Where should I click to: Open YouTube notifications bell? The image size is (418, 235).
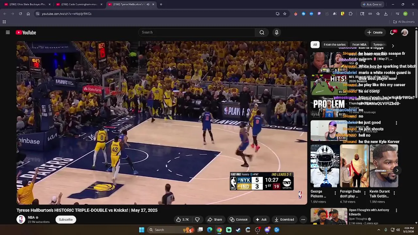coord(393,32)
